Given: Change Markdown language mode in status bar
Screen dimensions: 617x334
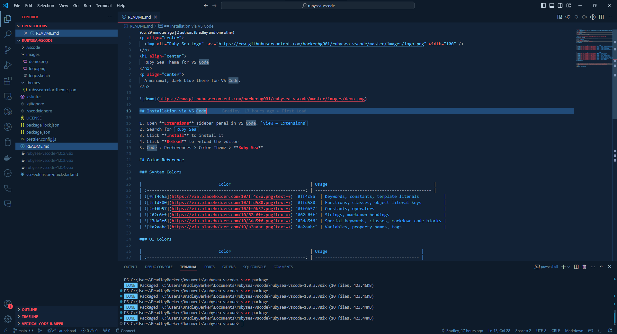Looking at the screenshot, I should (x=574, y=330).
